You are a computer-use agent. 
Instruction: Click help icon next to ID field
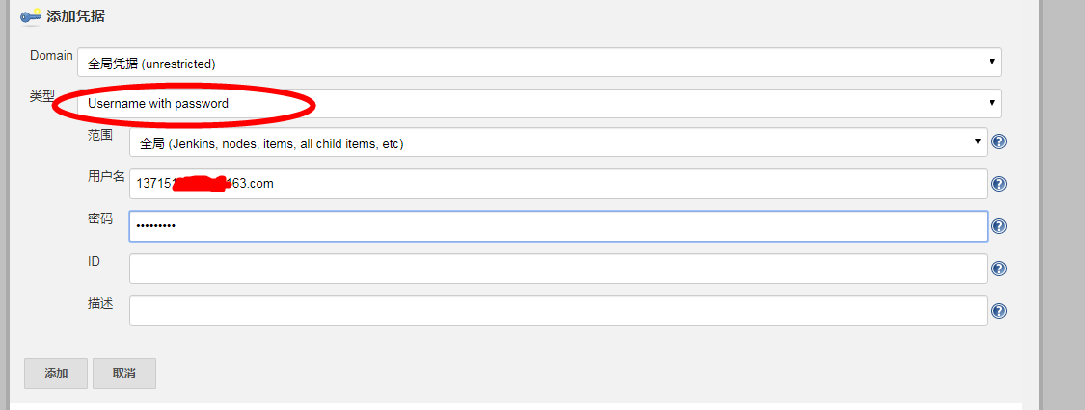(x=999, y=269)
